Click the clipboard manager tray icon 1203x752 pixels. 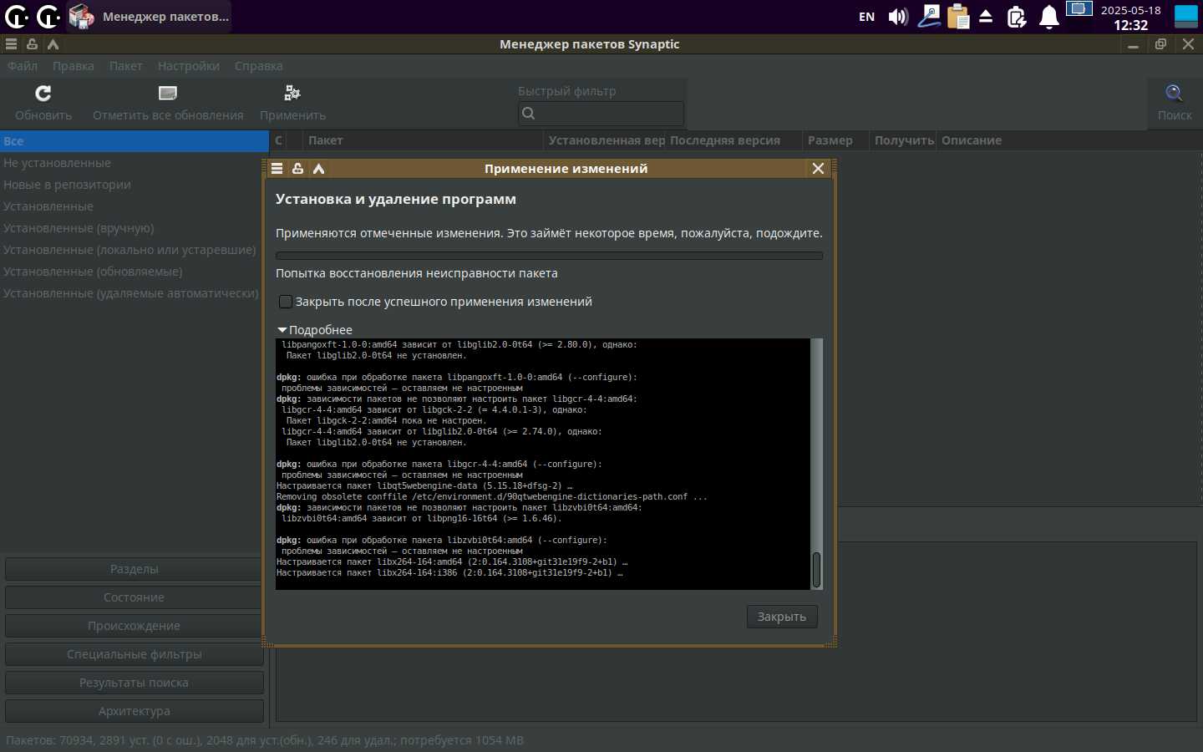pos(958,17)
